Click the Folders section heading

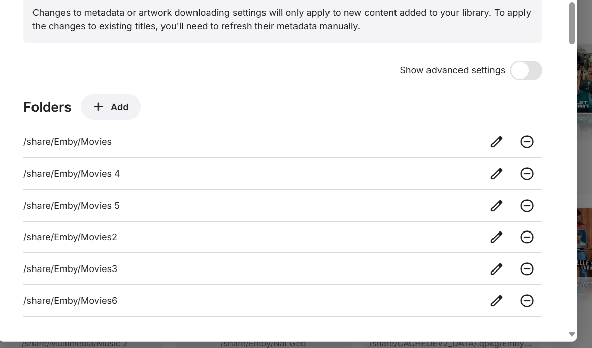click(47, 107)
